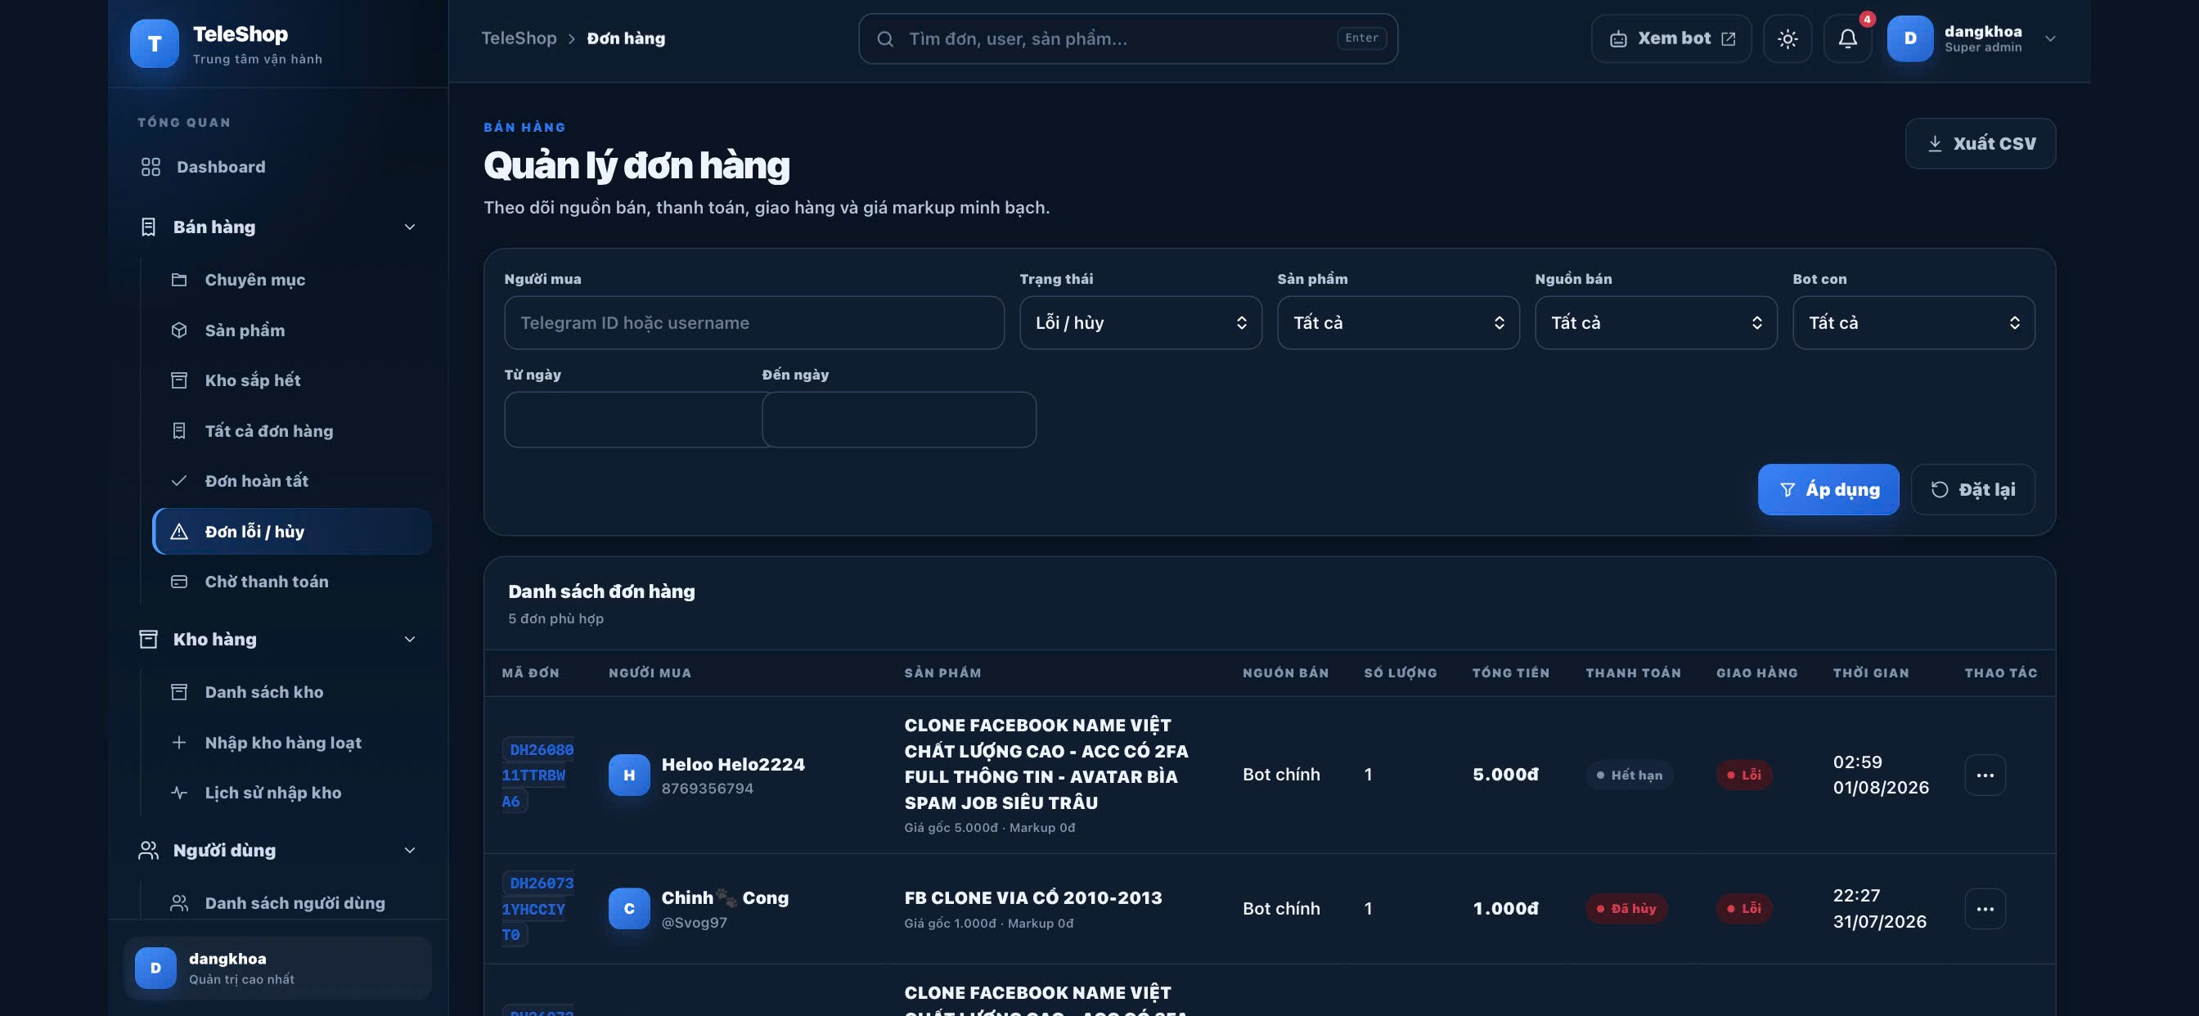Click the D avatar in header
Screen dimensions: 2199x1016
(1909, 38)
